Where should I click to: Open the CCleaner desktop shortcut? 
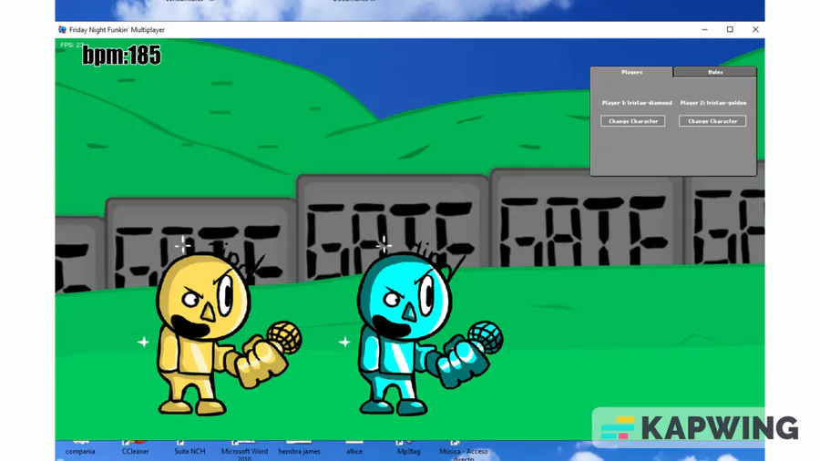tap(136, 448)
